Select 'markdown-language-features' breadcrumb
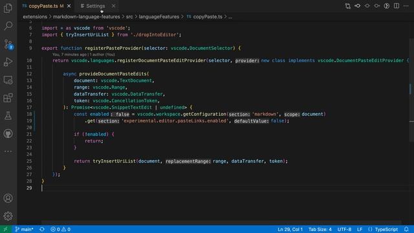Viewport: 414px width, 233px height. (x=86, y=17)
